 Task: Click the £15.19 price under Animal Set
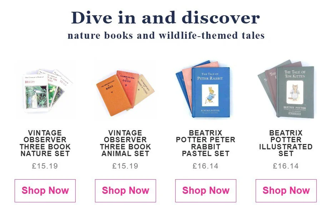click(x=125, y=166)
